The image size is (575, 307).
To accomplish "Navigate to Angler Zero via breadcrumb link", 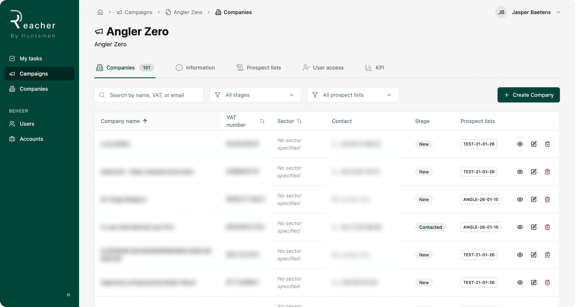I will coord(188,12).
